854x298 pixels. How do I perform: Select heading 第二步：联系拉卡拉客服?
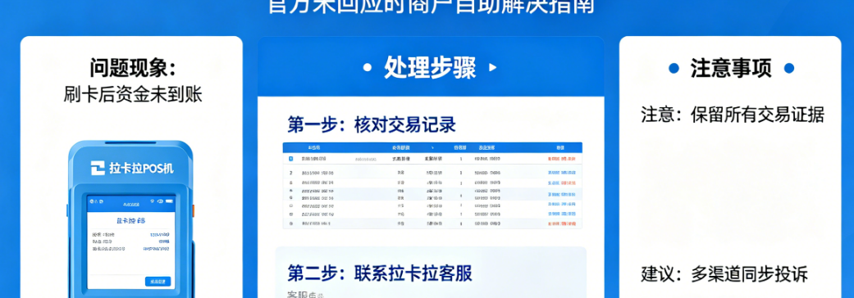[x=380, y=273]
